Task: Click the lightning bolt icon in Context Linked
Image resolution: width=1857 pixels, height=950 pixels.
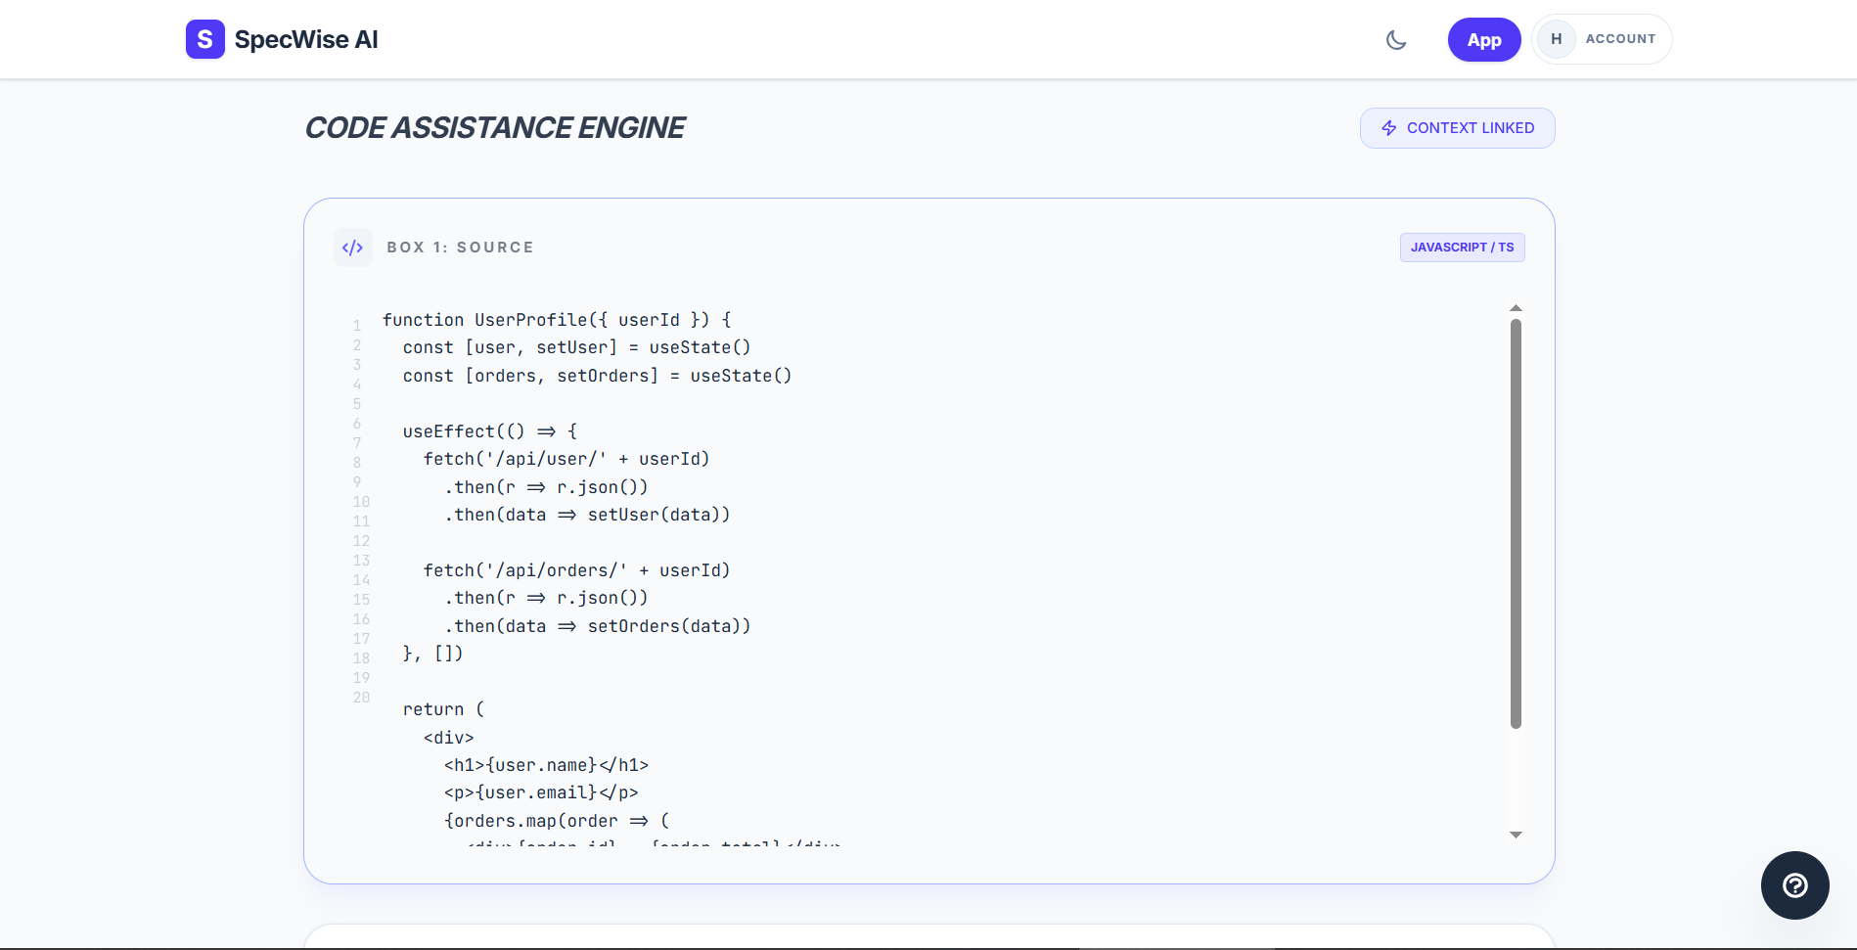Action: (1388, 128)
